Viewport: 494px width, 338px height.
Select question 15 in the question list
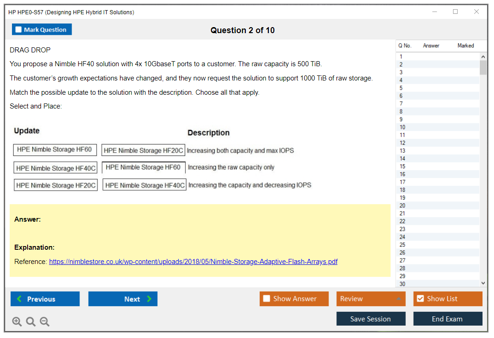[403, 166]
